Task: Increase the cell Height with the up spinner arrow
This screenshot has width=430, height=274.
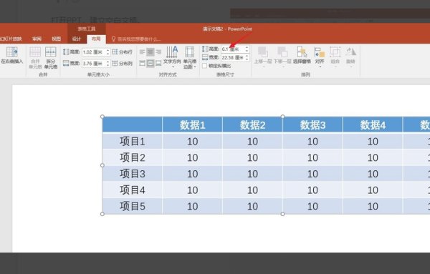Action: tap(107, 50)
